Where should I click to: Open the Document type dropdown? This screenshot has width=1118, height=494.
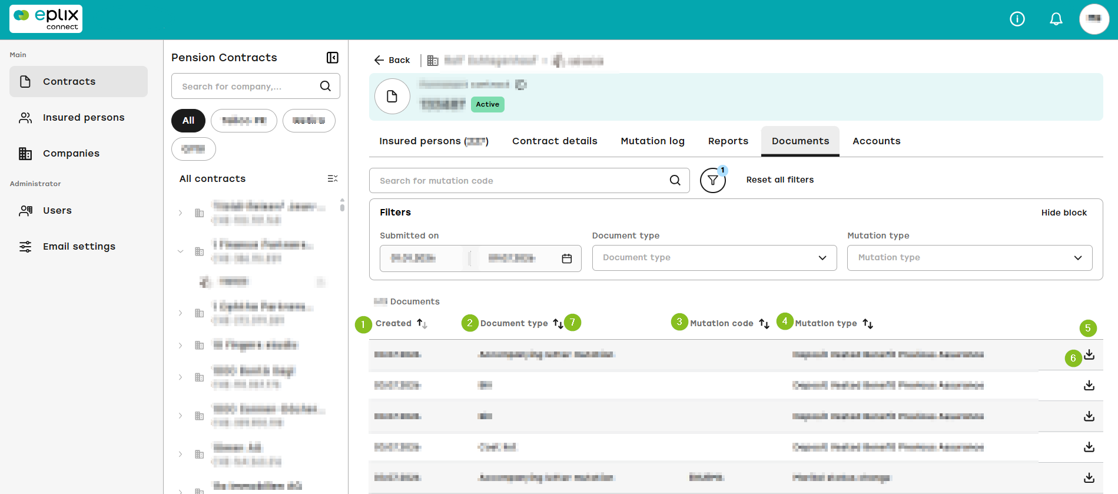pyautogui.click(x=714, y=258)
